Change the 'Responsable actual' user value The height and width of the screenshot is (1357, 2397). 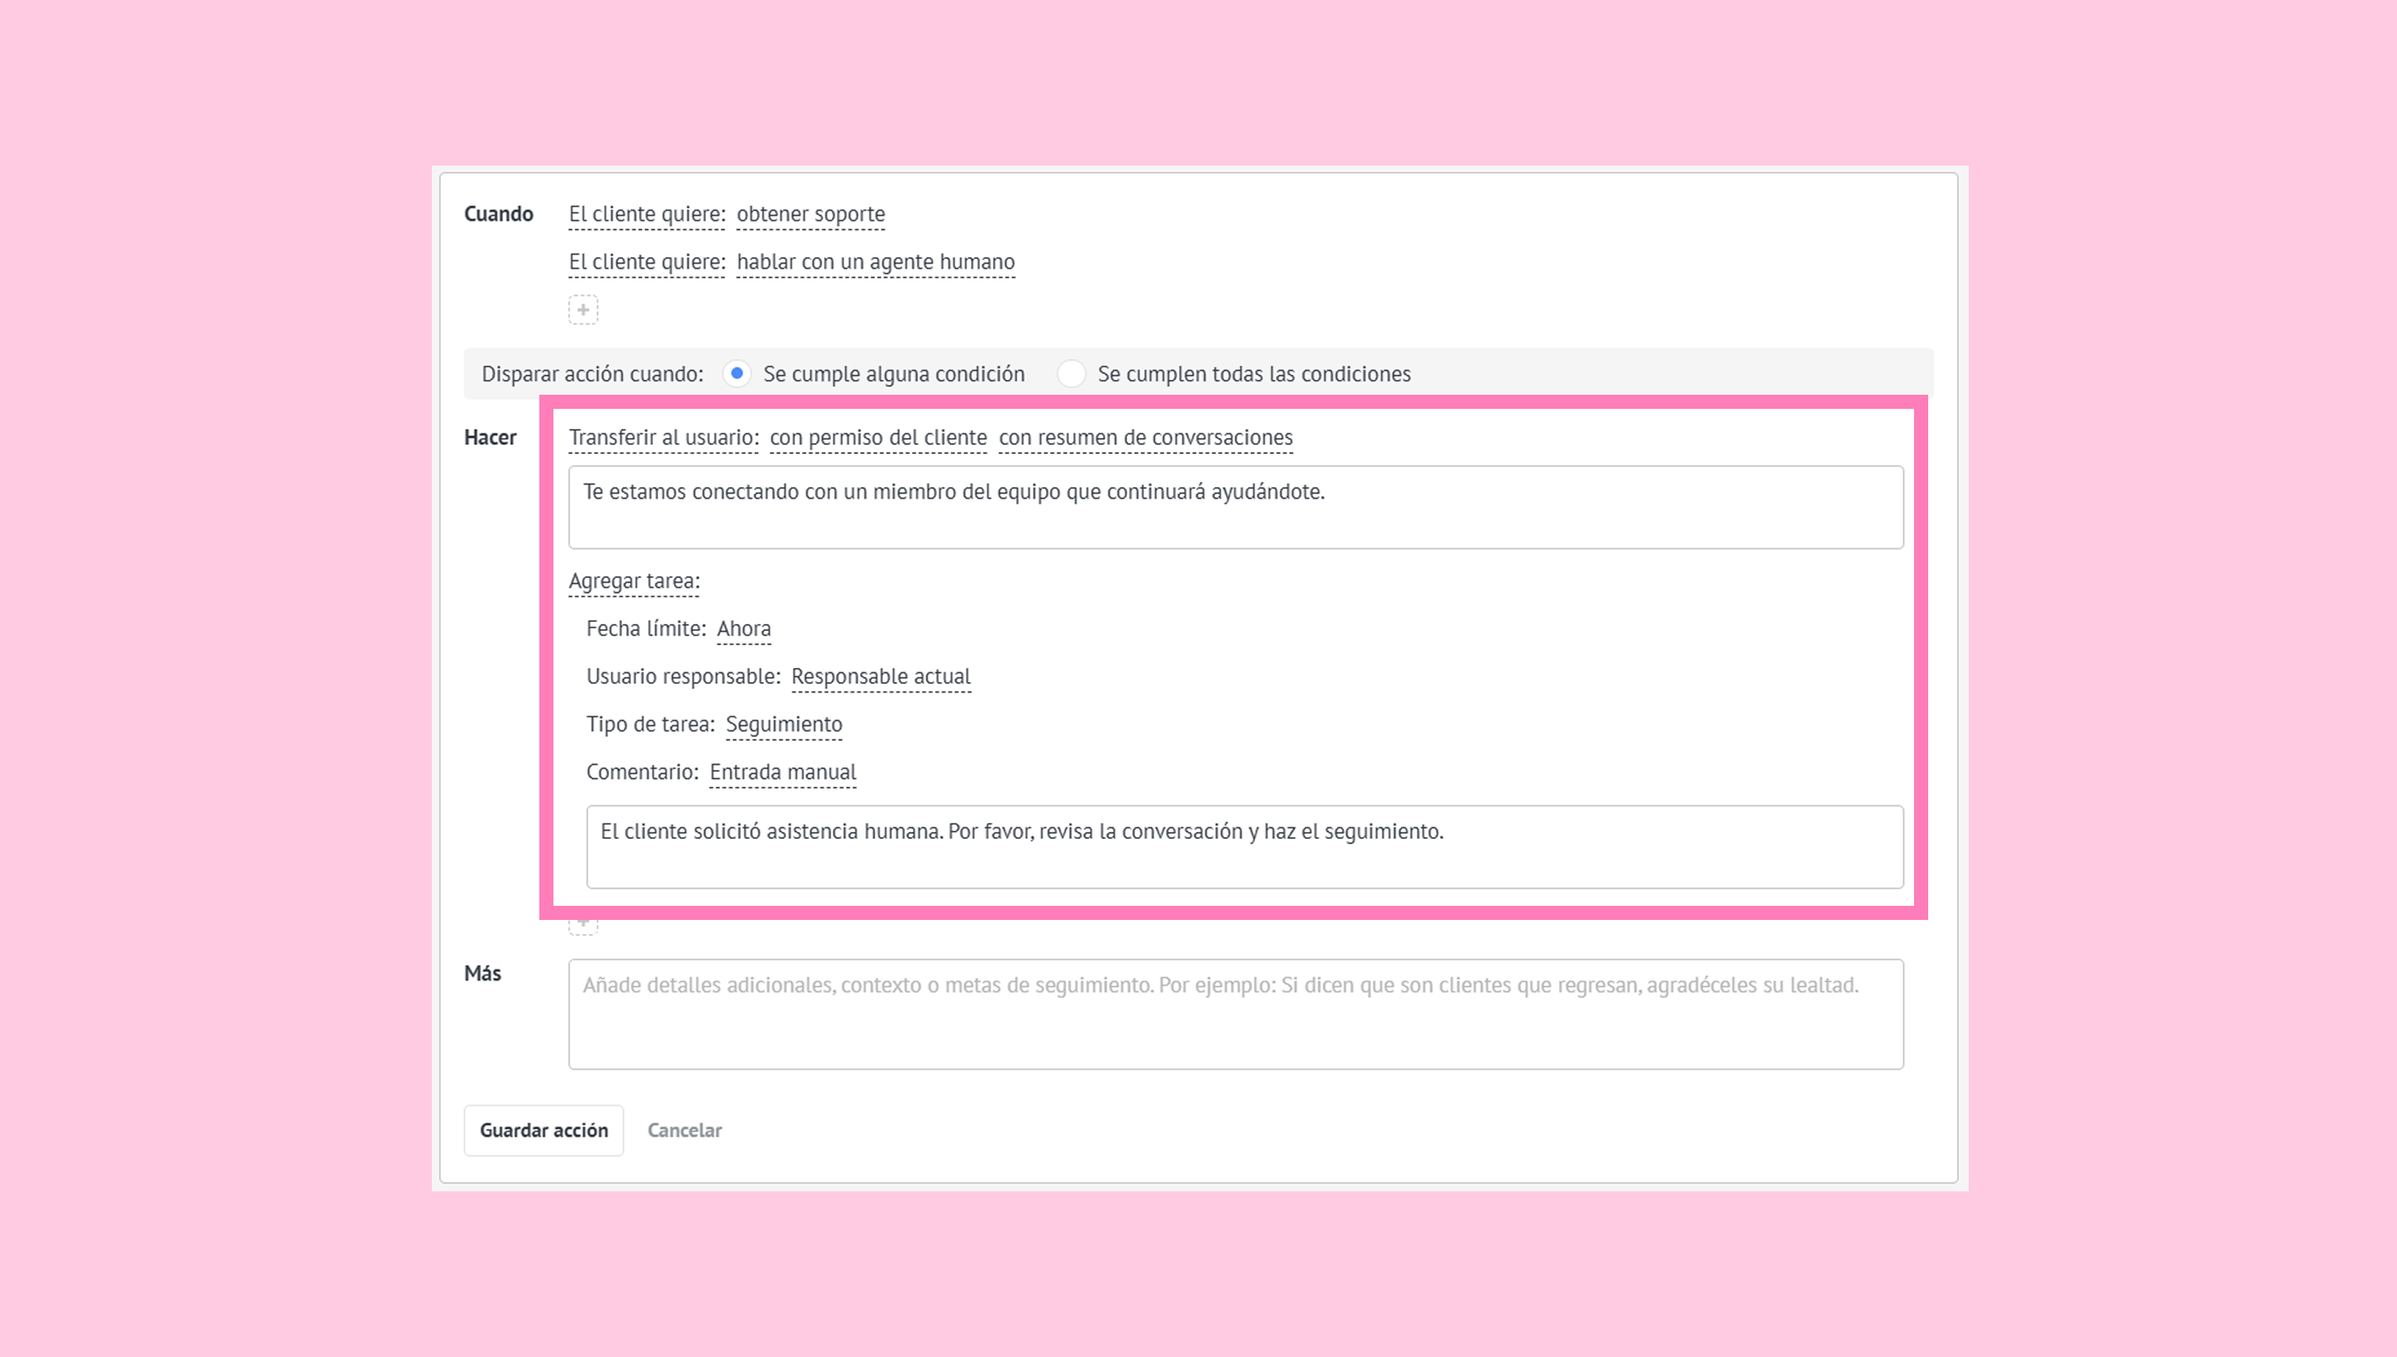[879, 677]
